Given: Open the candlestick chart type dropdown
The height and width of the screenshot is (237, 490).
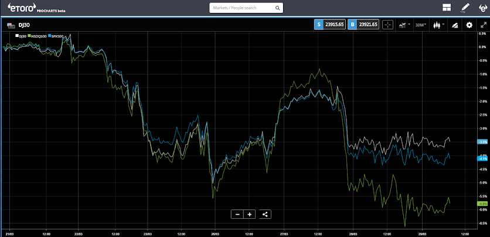Looking at the screenshot, I should pyautogui.click(x=439, y=25).
